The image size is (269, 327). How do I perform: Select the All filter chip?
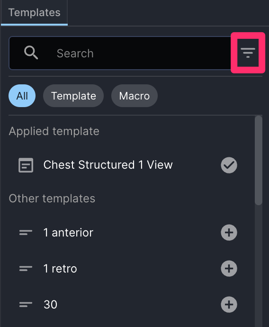tap(22, 96)
